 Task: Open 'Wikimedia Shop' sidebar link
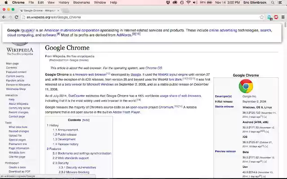16,89
